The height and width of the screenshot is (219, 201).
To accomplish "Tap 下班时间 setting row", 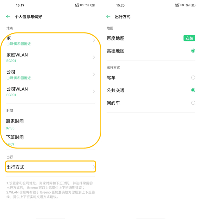I will [50, 140].
